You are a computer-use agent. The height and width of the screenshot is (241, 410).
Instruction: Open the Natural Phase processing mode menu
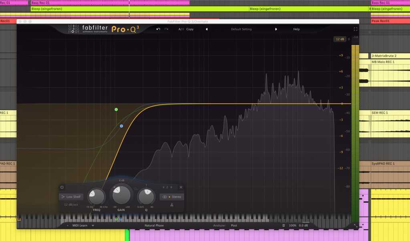(x=154, y=225)
